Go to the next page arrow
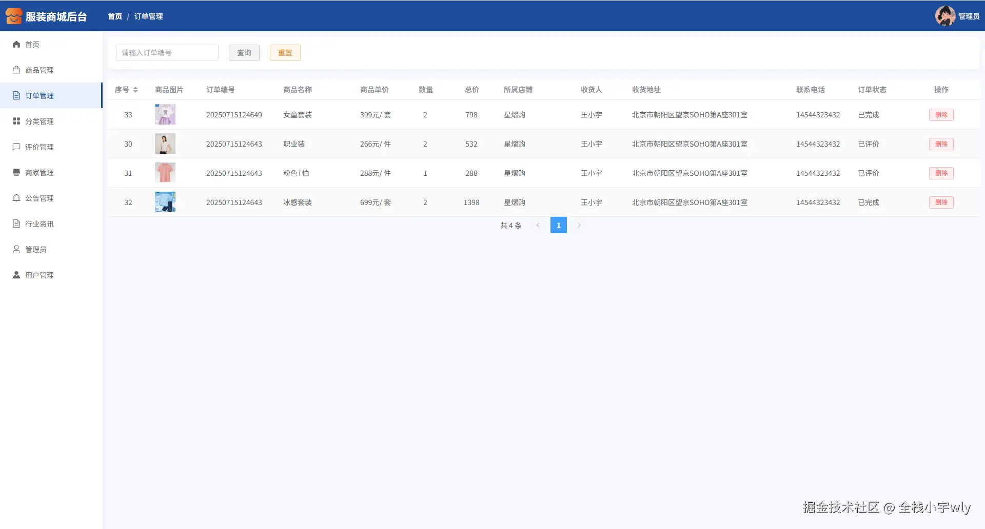The width and height of the screenshot is (985, 529). click(579, 225)
